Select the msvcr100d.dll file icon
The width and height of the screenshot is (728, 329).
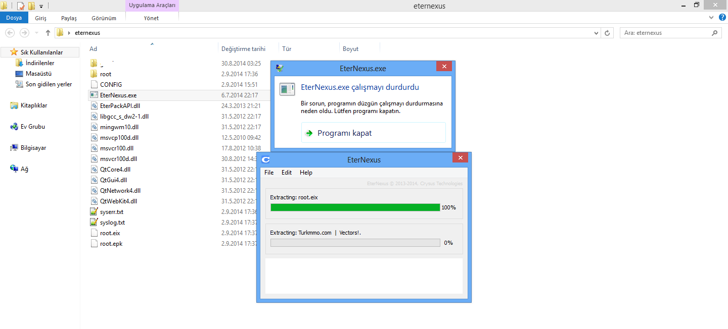click(x=94, y=158)
